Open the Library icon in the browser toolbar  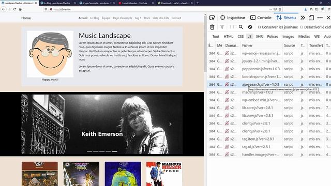pyautogui.click(x=311, y=9)
